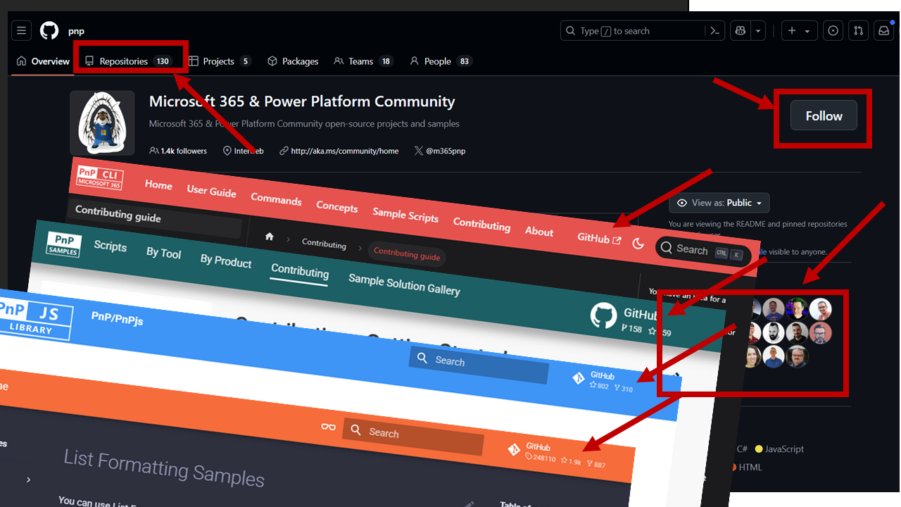Open the People tab
The height and width of the screenshot is (507, 901).
click(440, 61)
